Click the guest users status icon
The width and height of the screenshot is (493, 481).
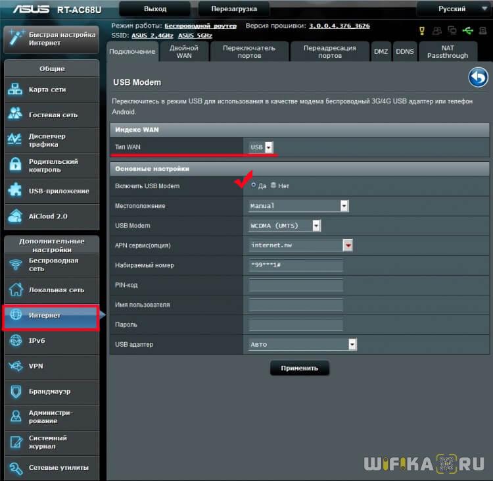click(436, 30)
